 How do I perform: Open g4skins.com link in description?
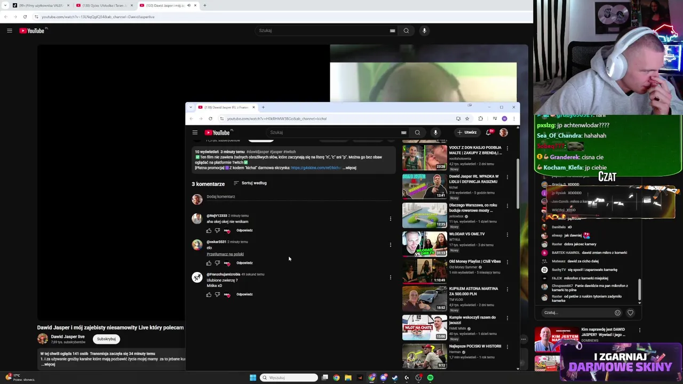coord(316,168)
